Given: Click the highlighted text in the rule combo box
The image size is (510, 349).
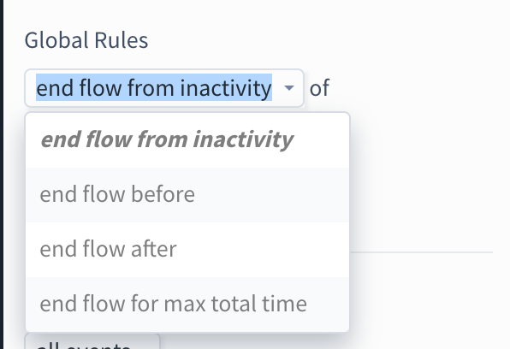Looking at the screenshot, I should 154,88.
